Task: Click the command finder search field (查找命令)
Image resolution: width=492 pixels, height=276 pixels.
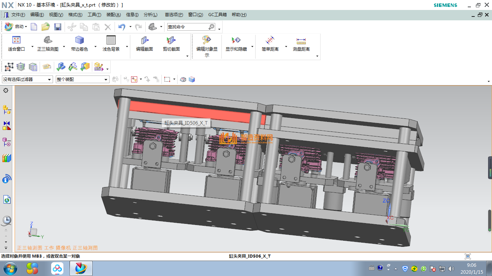Action: pos(188,27)
